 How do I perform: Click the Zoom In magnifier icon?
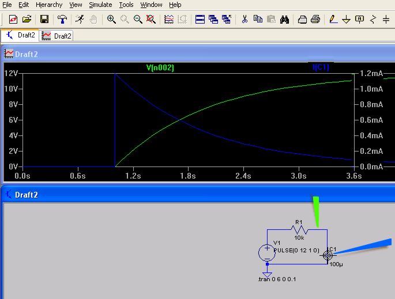point(111,19)
